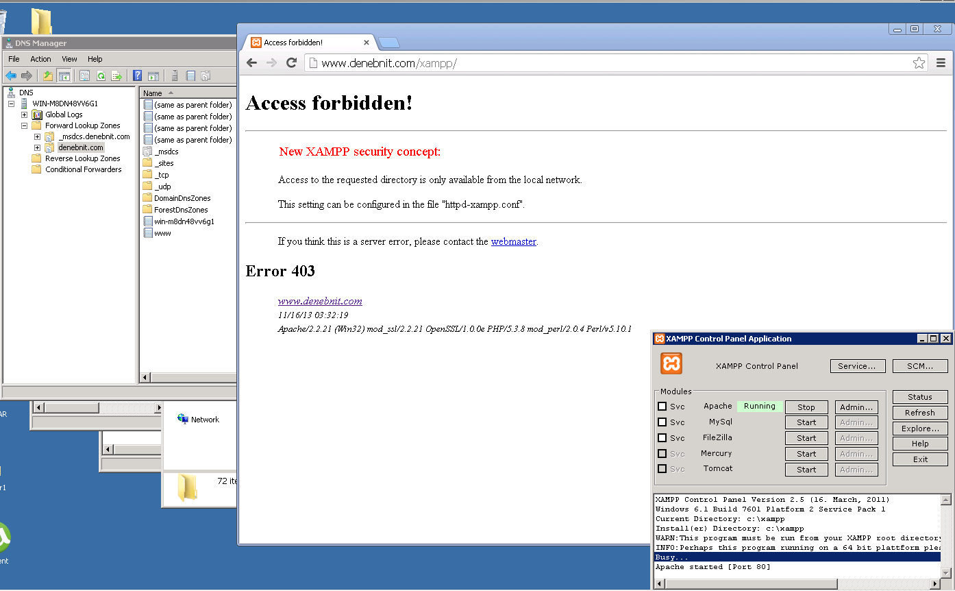Follow the www.denebnit.com link on error page

[x=320, y=301]
